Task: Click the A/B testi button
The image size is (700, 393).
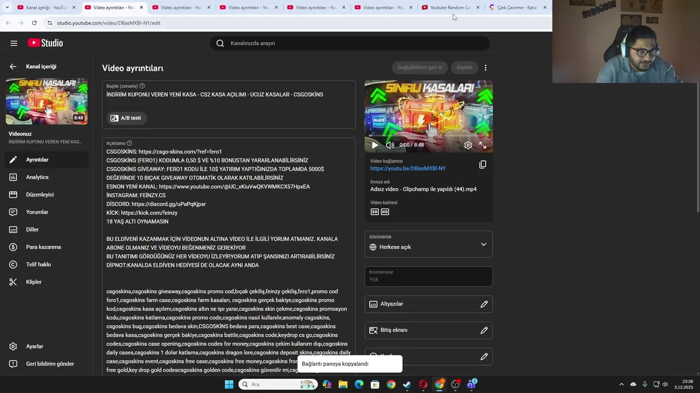Action: pyautogui.click(x=126, y=118)
